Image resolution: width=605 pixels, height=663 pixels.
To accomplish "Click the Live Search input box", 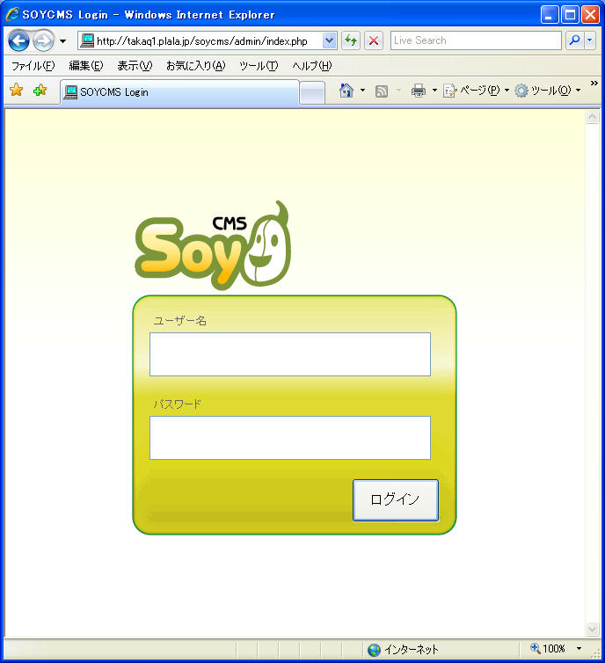I will [x=476, y=40].
